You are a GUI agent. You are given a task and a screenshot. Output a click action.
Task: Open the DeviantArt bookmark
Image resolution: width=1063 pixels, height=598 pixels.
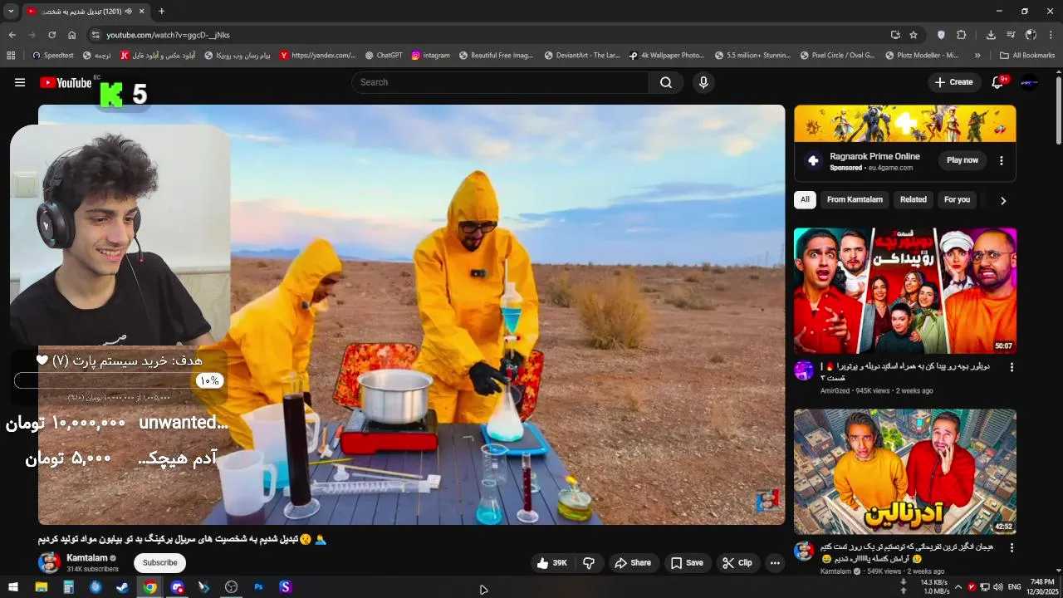582,56
